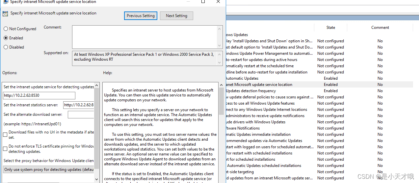Select the 'Software Notifications' policy row
This screenshot has width=419, height=183.
coord(319,128)
